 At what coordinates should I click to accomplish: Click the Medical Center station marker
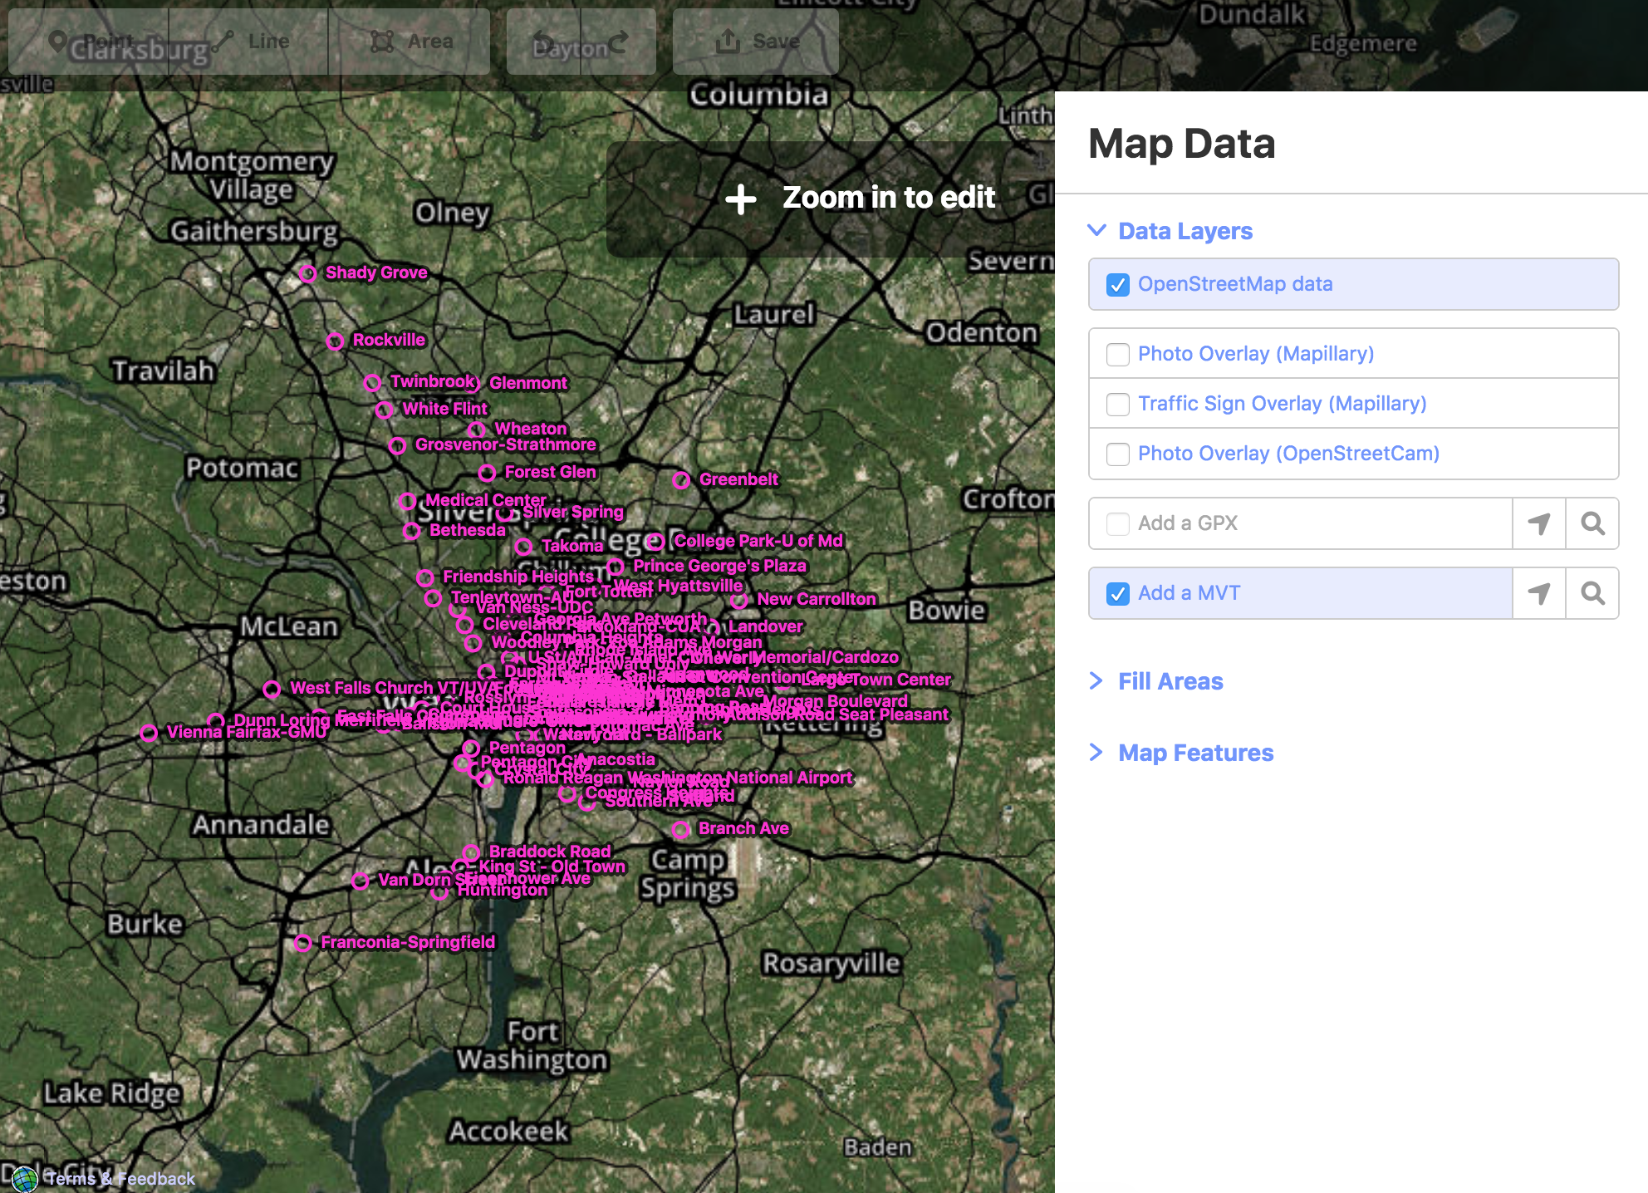click(x=408, y=502)
